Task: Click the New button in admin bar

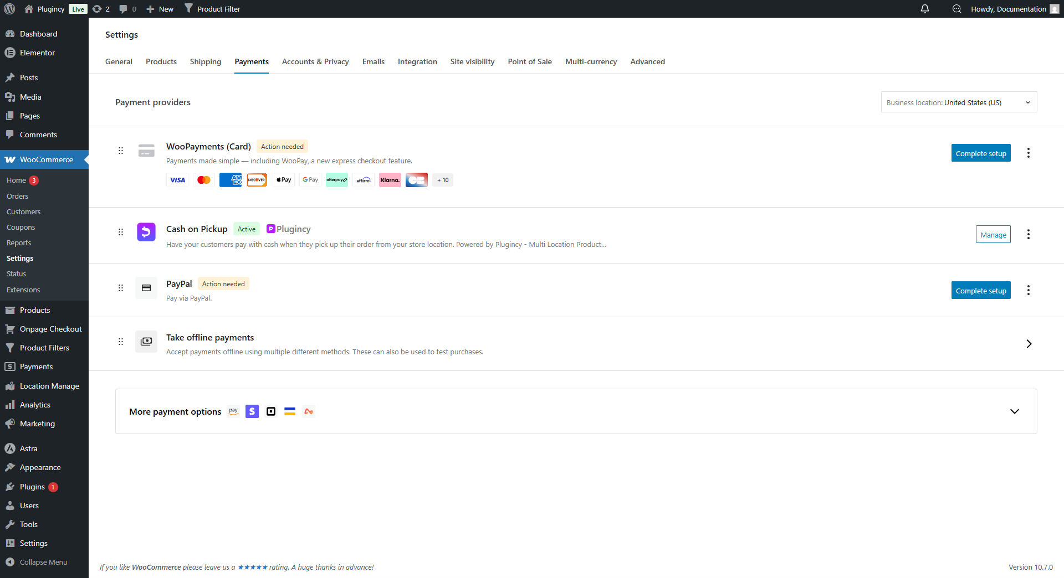Action: pos(160,9)
